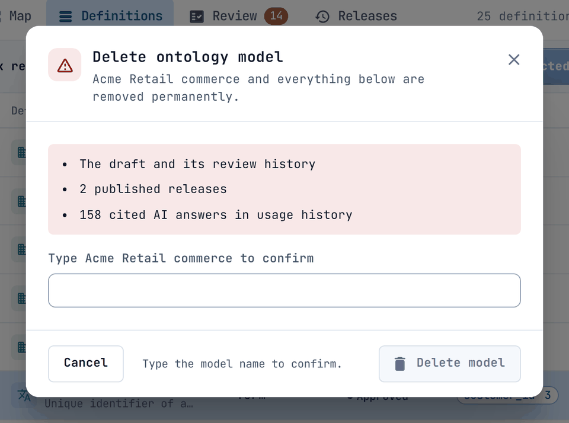The image size is (569, 423).
Task: Click the red warning triangle icon
Action: pyautogui.click(x=65, y=65)
